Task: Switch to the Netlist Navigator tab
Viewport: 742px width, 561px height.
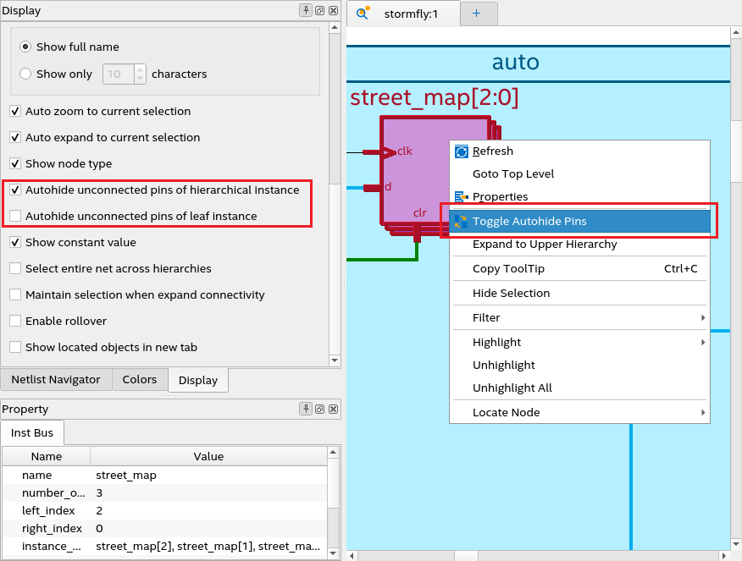Action: coord(56,380)
